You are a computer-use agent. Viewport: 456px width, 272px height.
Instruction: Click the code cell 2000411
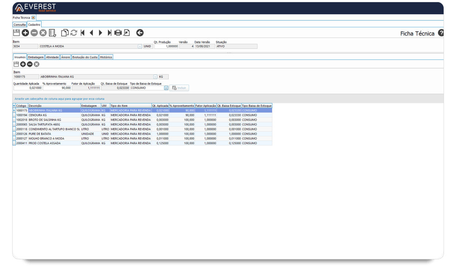pyautogui.click(x=22, y=143)
